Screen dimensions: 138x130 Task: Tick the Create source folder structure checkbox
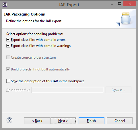8,58
